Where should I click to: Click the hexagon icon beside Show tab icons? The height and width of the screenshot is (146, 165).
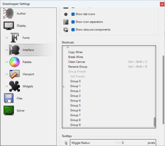coord(66,14)
